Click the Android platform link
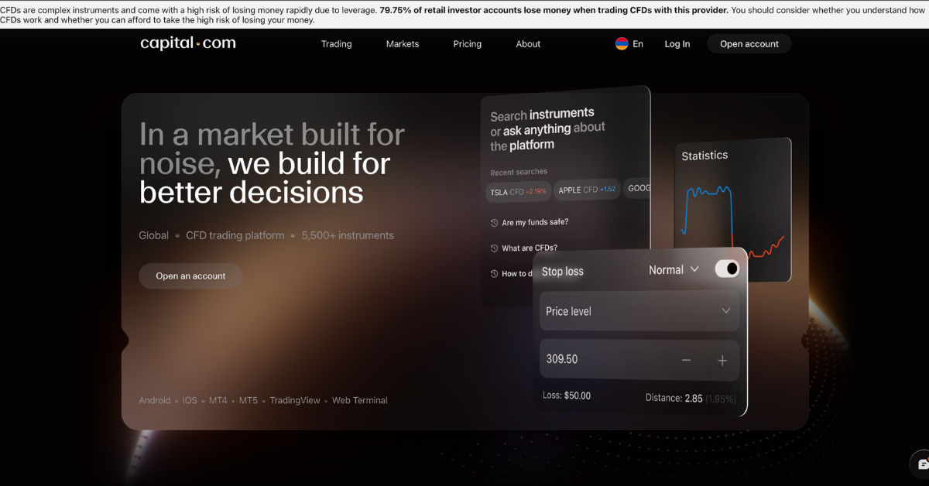This screenshot has width=929, height=486. pyautogui.click(x=155, y=401)
